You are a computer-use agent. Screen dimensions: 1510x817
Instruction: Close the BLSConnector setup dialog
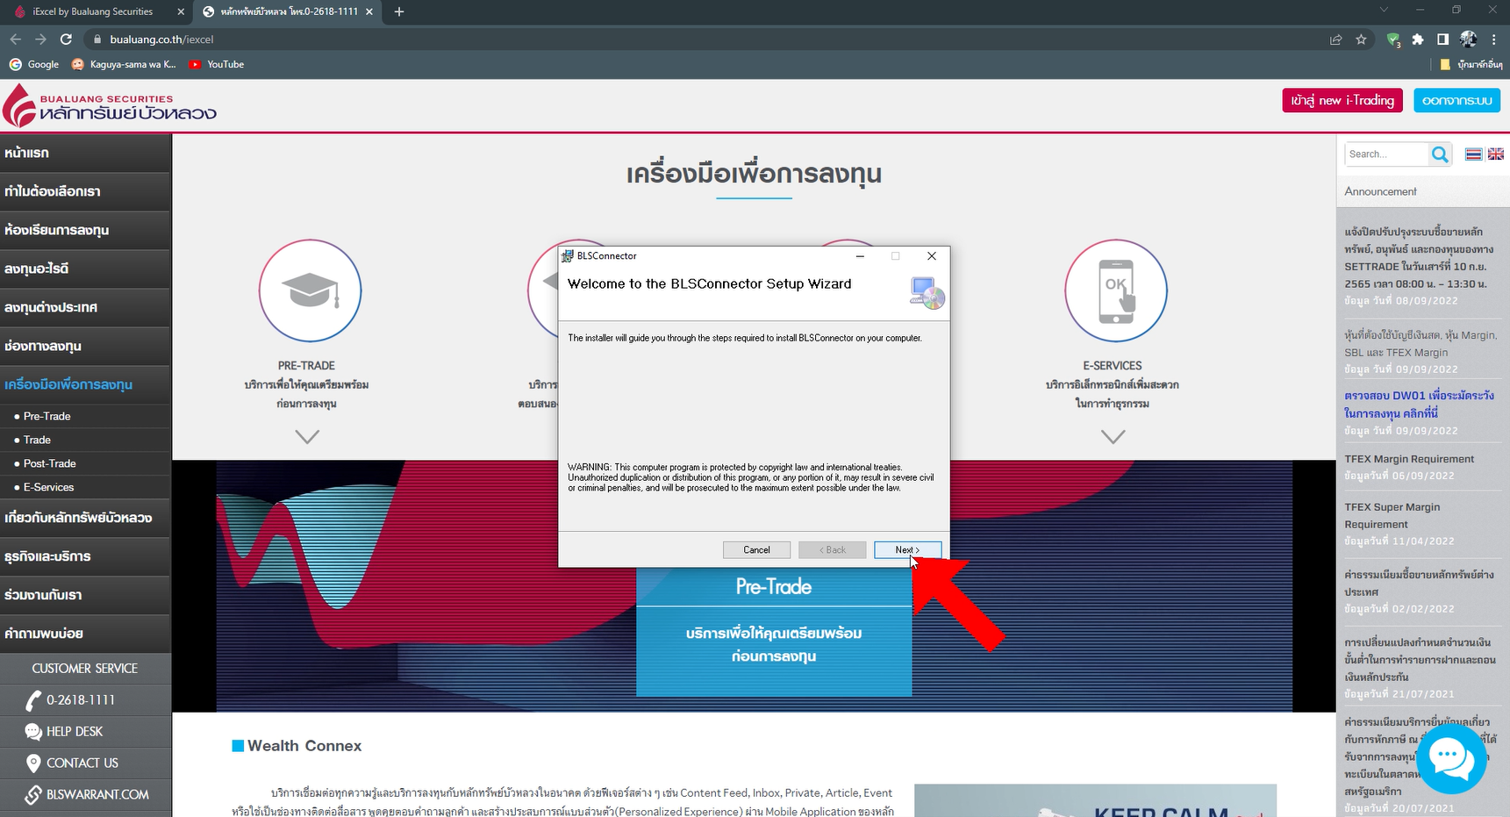coord(932,256)
